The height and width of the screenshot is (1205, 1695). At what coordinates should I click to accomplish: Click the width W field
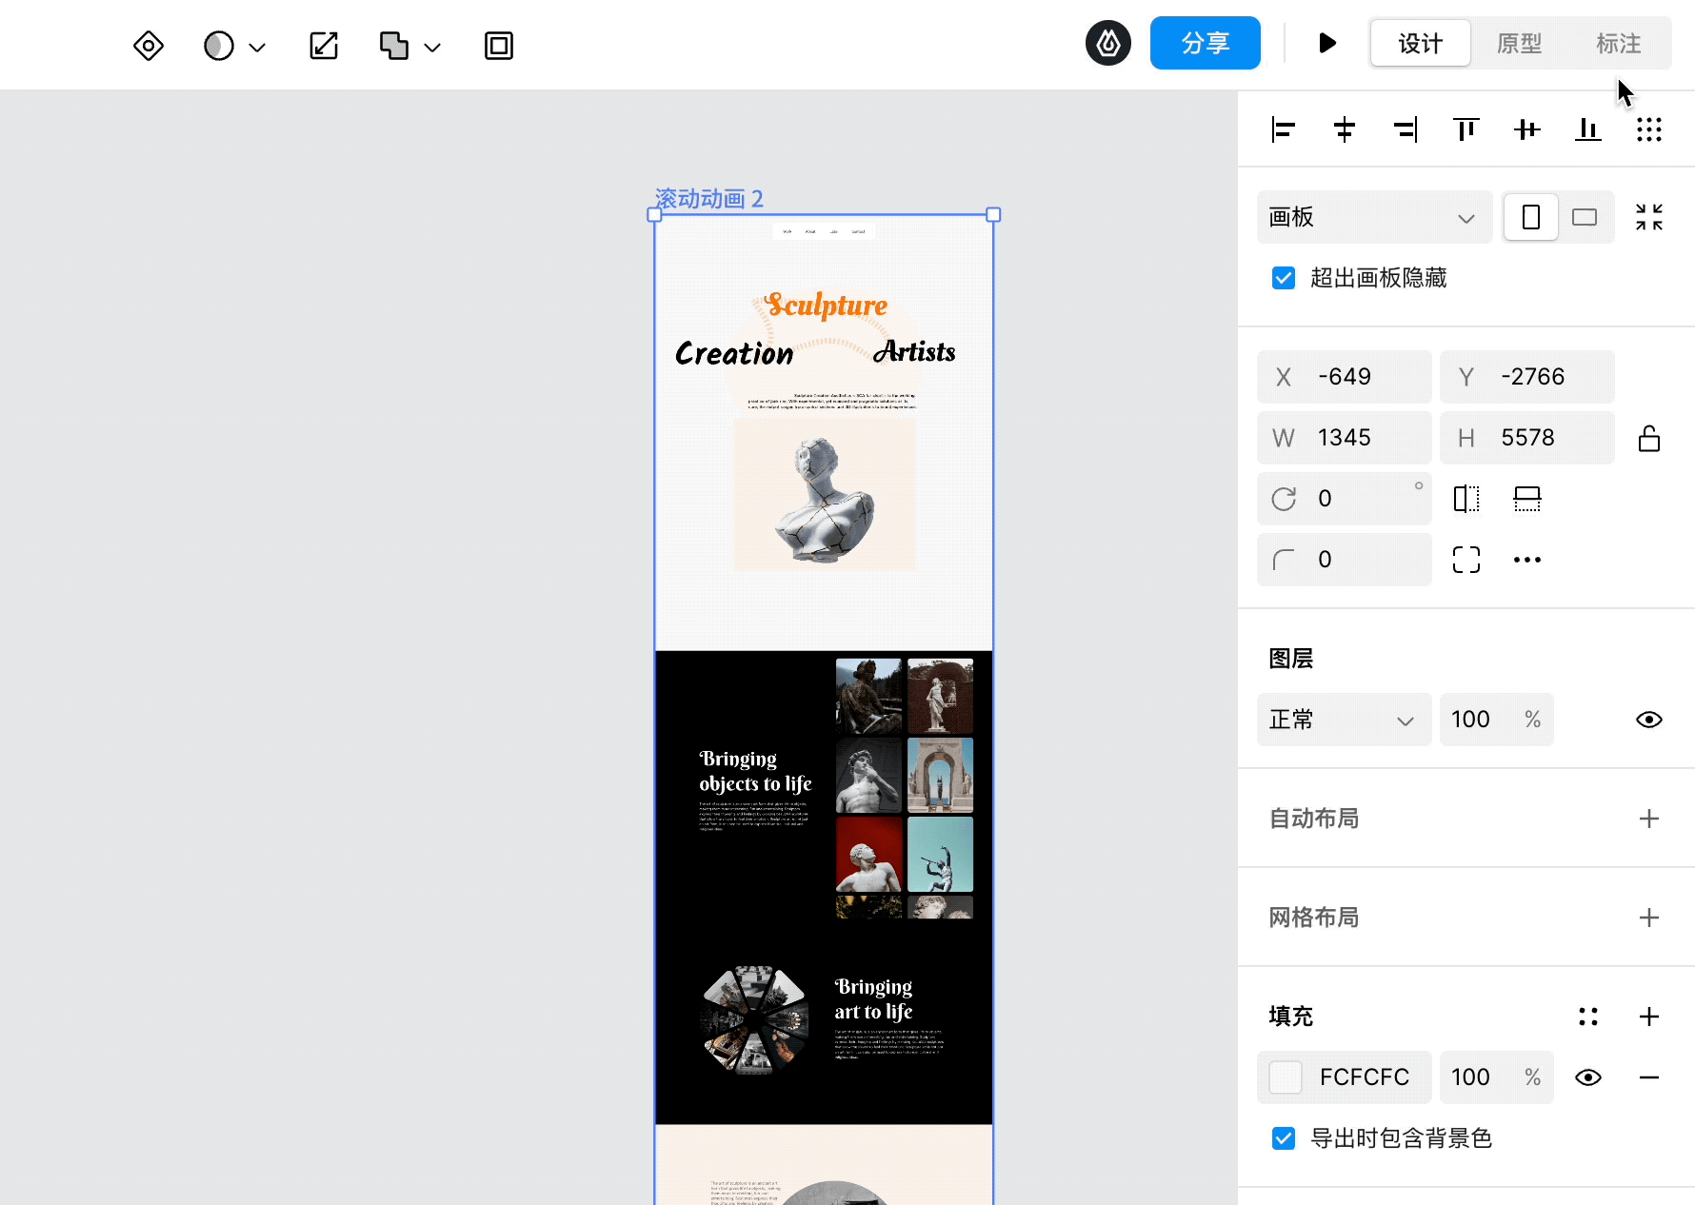tap(1345, 438)
